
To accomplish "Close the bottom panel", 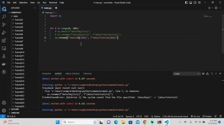I will [220, 73].
